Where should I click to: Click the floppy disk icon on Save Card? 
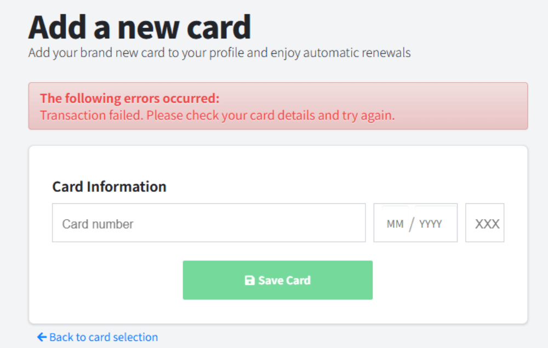click(249, 281)
